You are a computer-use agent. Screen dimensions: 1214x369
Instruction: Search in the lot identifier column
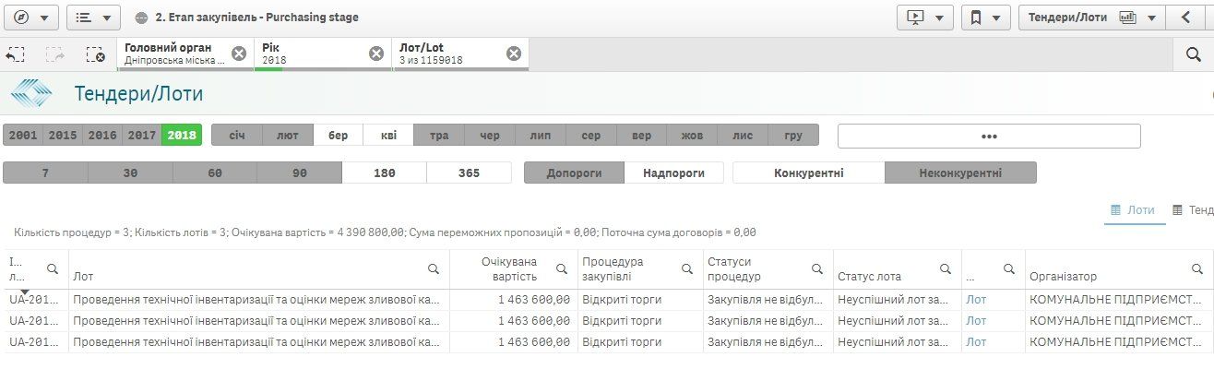coord(52,268)
